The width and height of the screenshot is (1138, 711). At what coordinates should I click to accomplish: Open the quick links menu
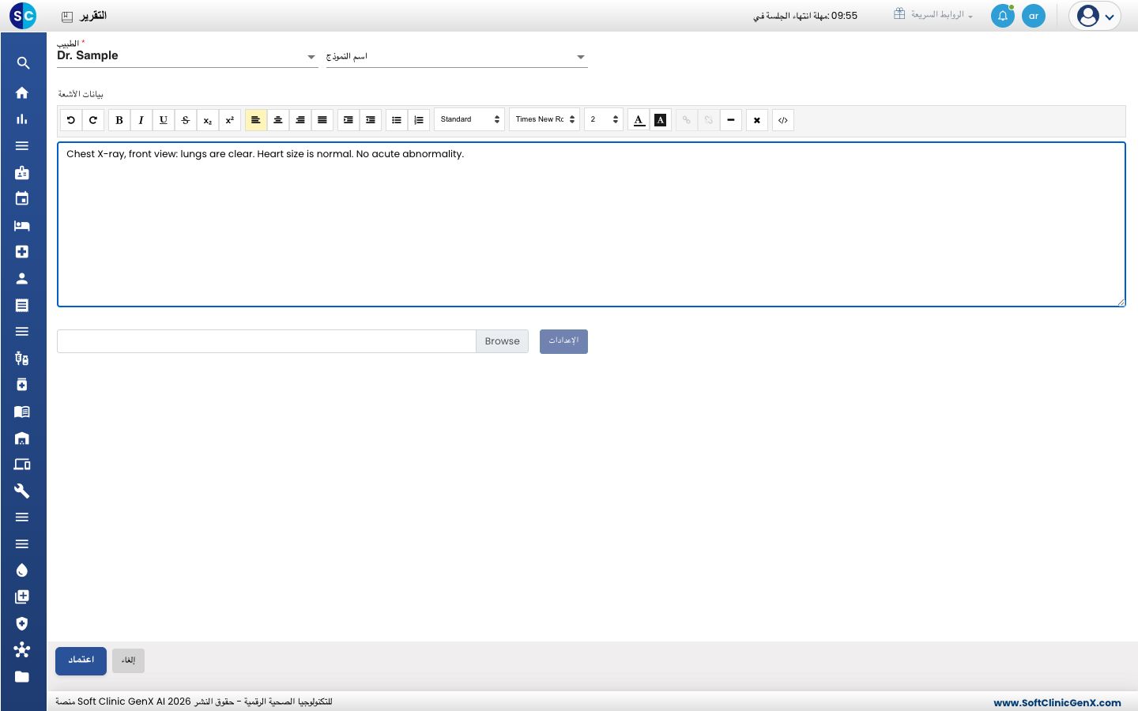(934, 15)
